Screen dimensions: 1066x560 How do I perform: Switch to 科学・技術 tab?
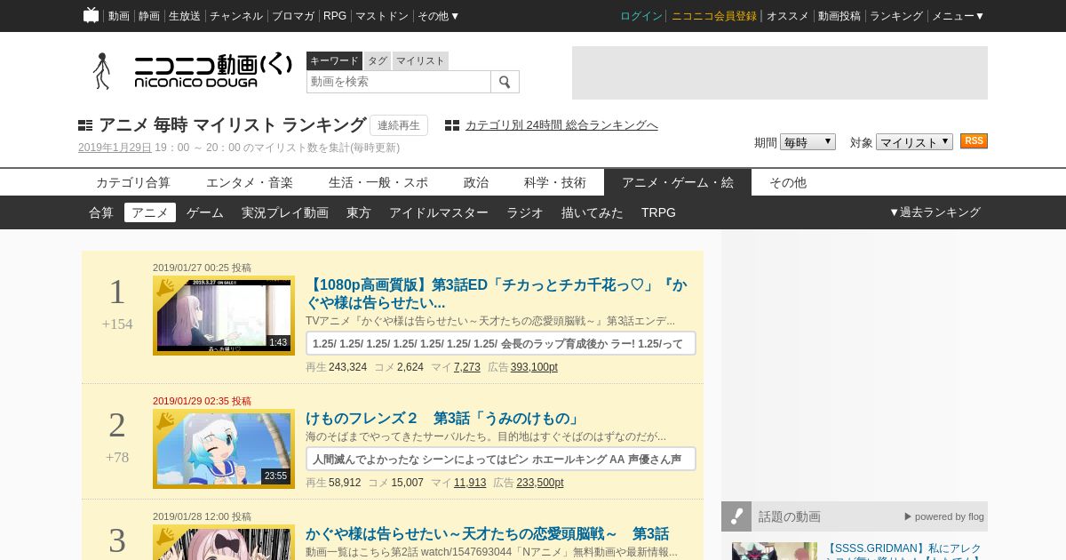(x=555, y=182)
